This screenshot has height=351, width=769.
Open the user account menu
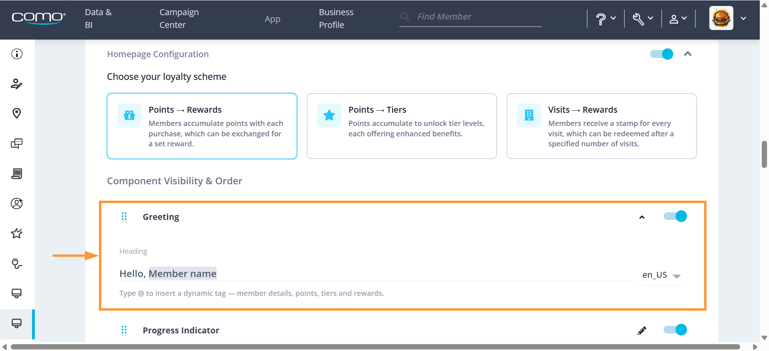(678, 19)
